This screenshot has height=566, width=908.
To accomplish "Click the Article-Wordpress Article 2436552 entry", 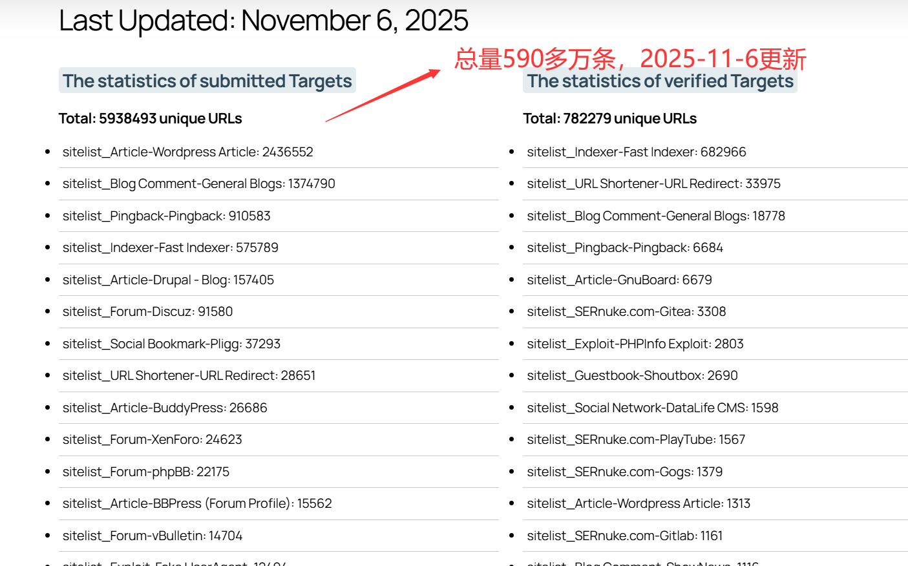I will [x=187, y=152].
